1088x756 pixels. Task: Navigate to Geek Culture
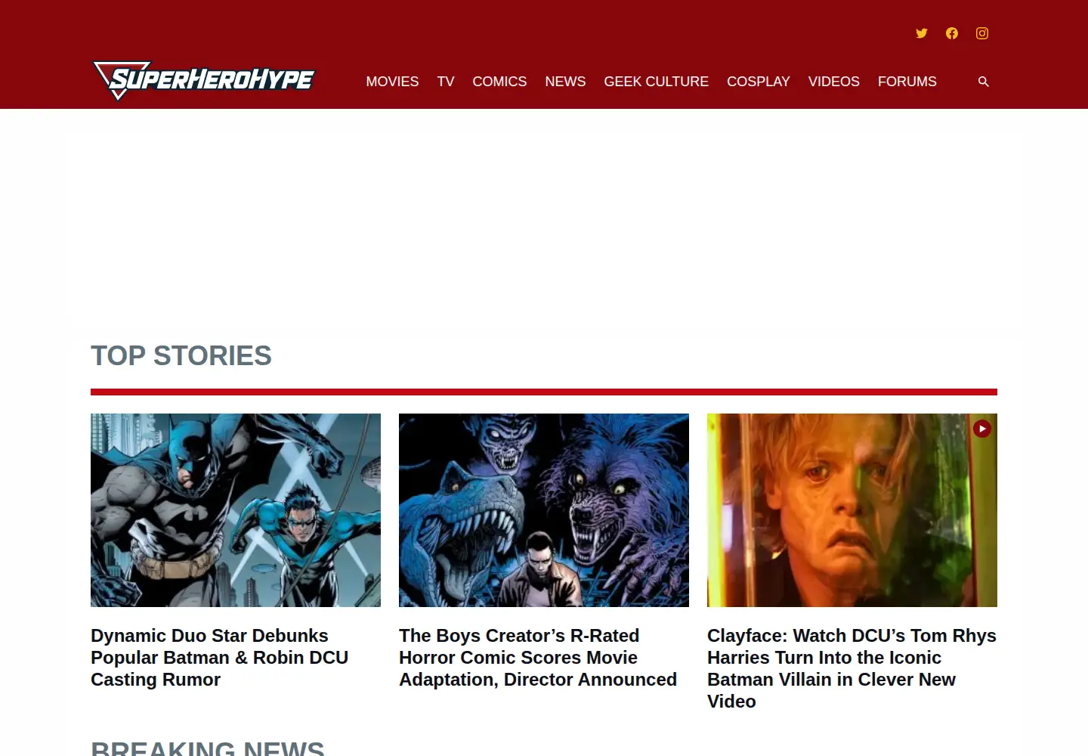[657, 82]
